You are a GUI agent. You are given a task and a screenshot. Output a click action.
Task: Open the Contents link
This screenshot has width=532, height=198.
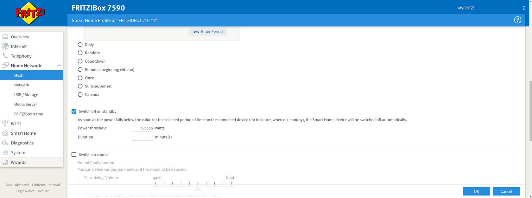tap(39, 185)
